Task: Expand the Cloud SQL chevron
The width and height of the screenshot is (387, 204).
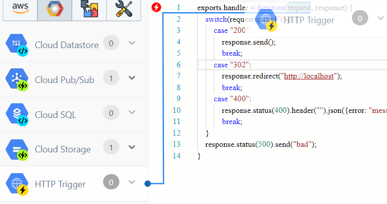Action: point(132,112)
